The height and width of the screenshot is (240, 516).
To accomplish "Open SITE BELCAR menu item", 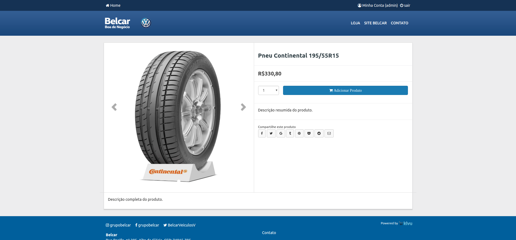I will (375, 23).
